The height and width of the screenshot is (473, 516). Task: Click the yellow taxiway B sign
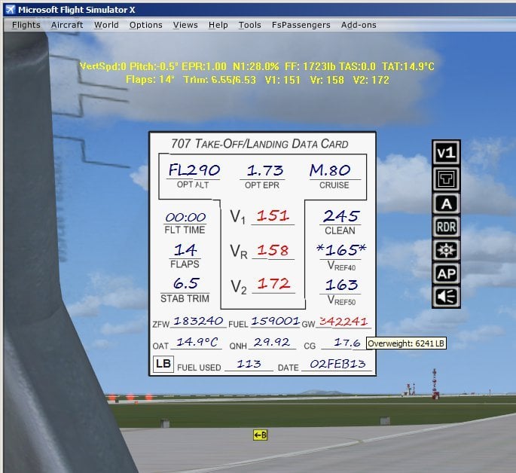click(x=261, y=435)
